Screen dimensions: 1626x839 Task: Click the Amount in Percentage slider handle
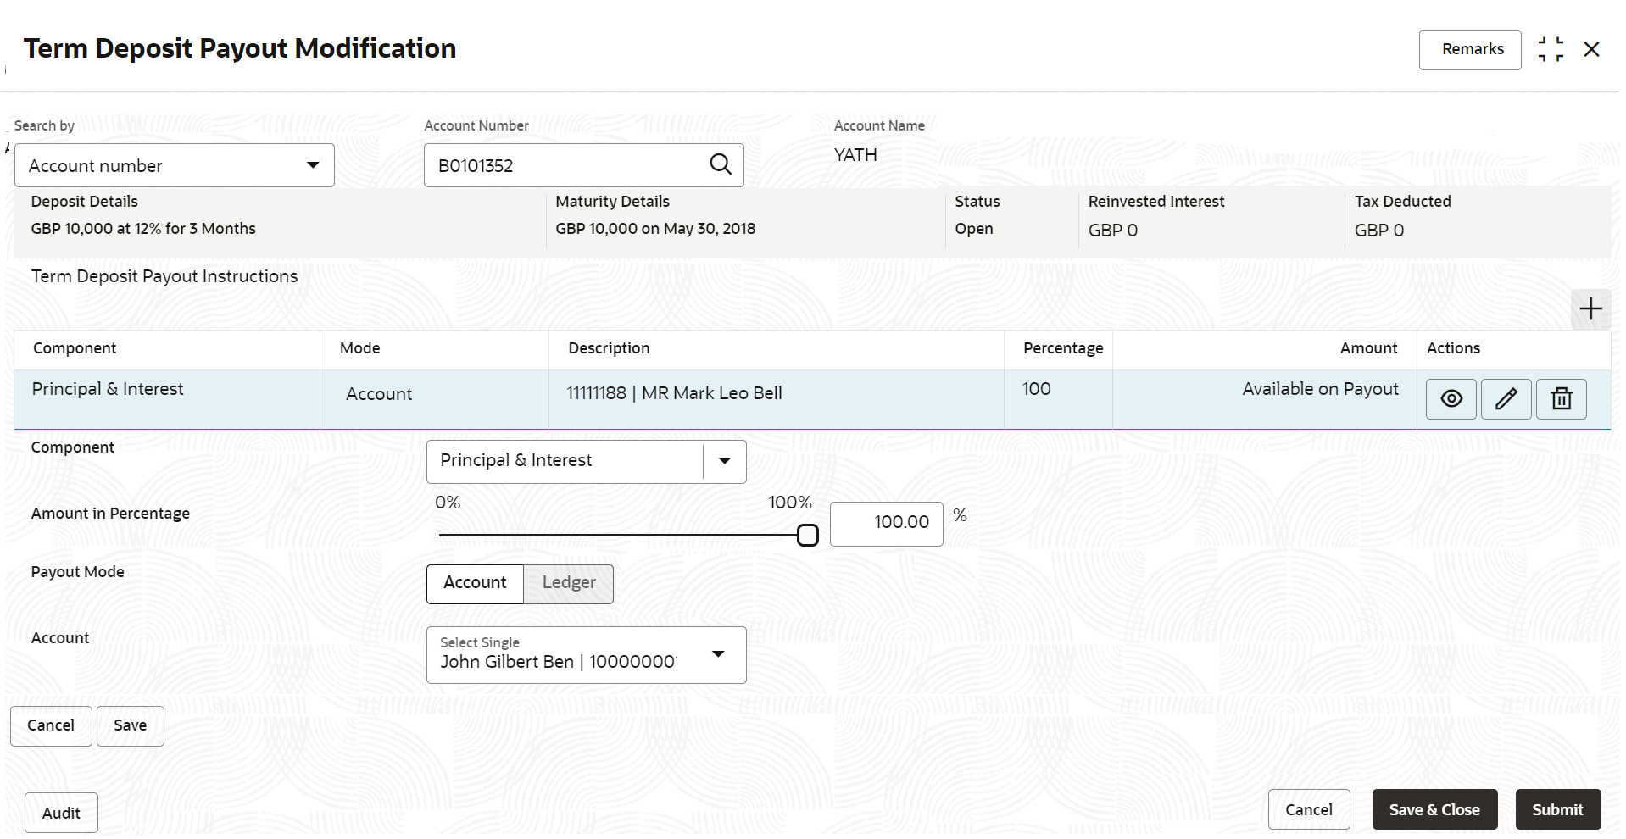808,535
